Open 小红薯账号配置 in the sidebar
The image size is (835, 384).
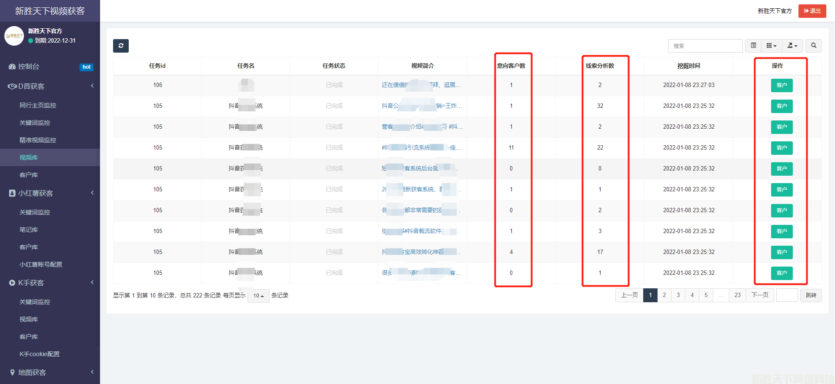pyautogui.click(x=41, y=264)
